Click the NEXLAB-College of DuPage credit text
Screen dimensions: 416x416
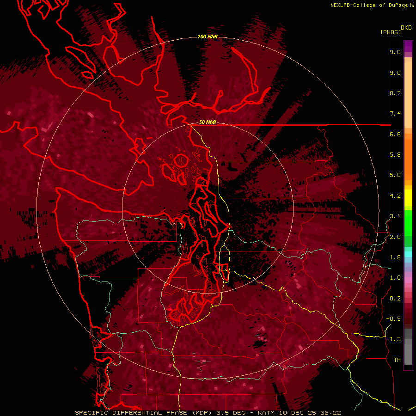pyautogui.click(x=369, y=5)
